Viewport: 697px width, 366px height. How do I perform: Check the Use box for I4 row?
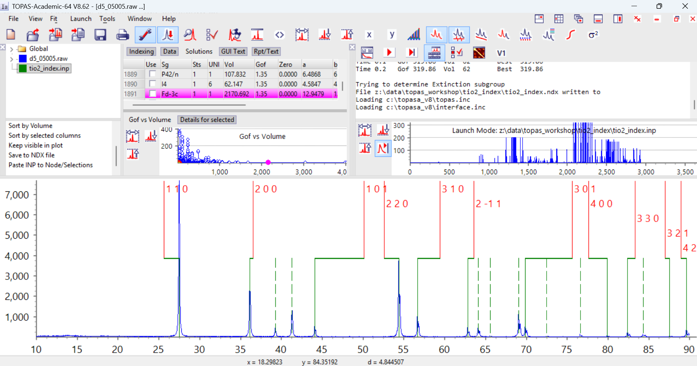[153, 84]
